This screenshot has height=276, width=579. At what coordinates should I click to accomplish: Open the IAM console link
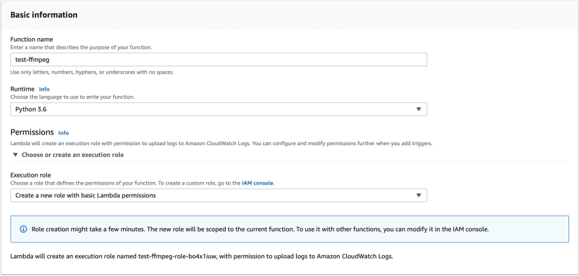[258, 183]
